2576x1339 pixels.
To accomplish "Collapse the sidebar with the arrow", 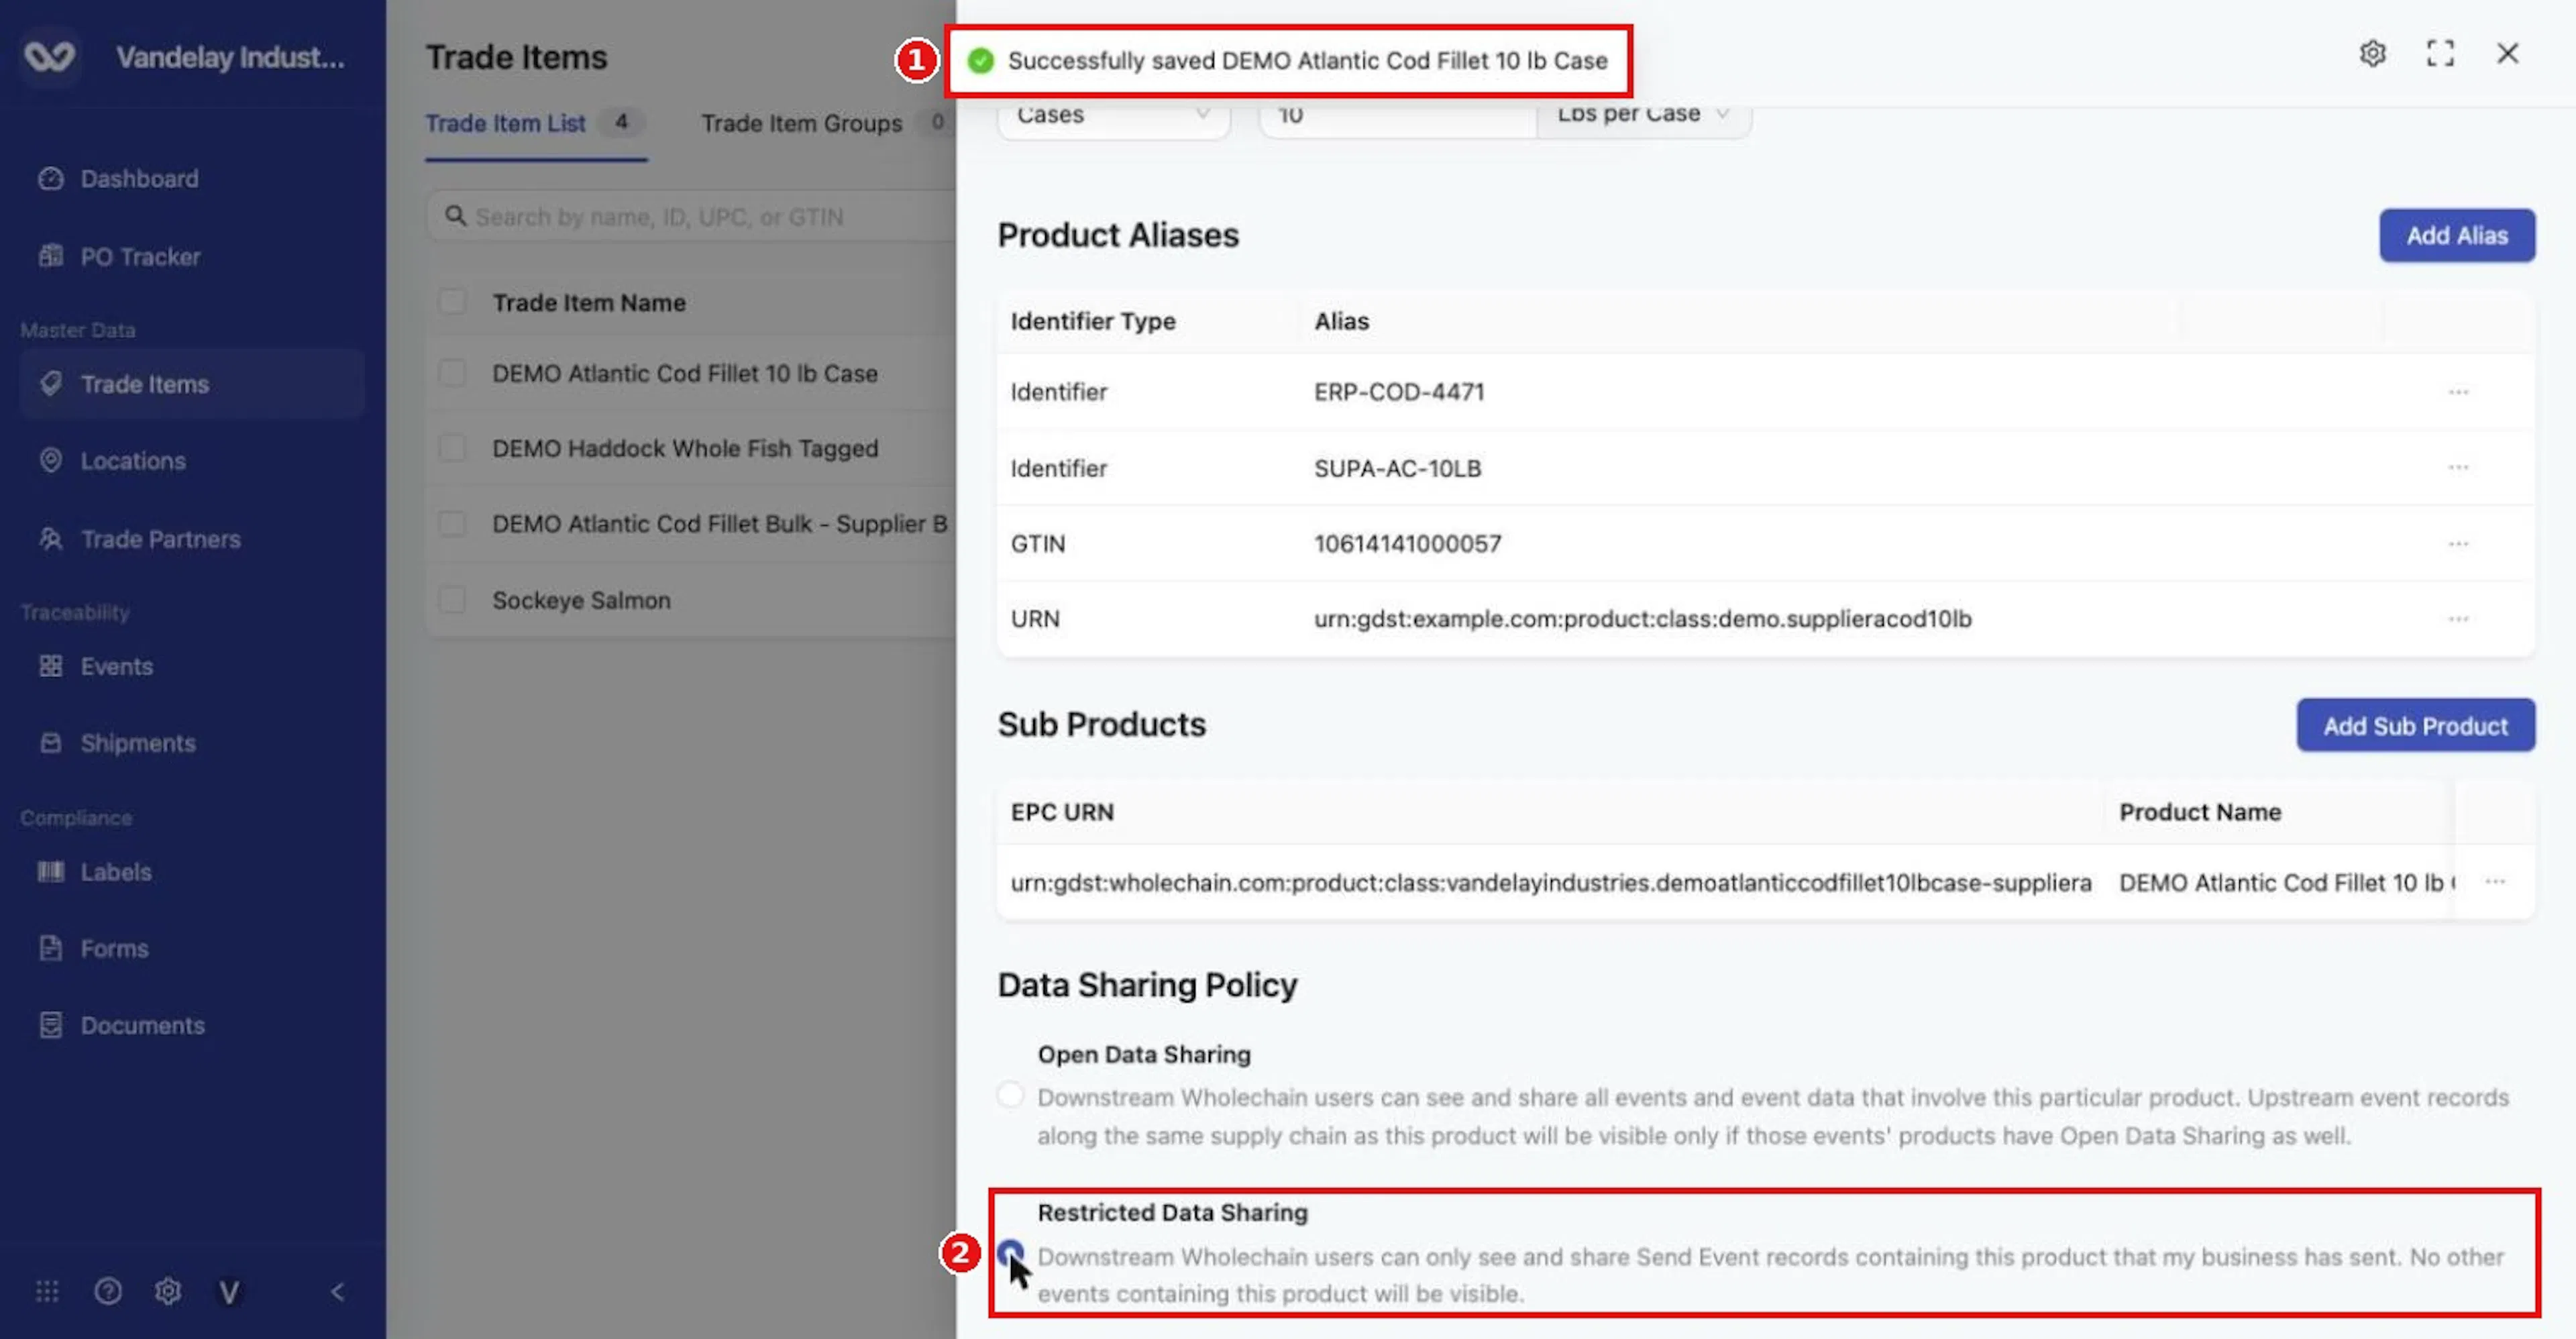I will [338, 1291].
